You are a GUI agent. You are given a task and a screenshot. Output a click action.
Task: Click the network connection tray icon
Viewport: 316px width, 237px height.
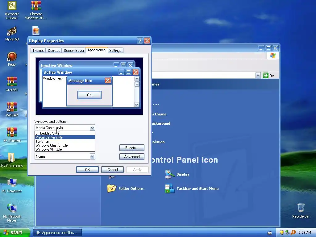pyautogui.click(x=287, y=232)
